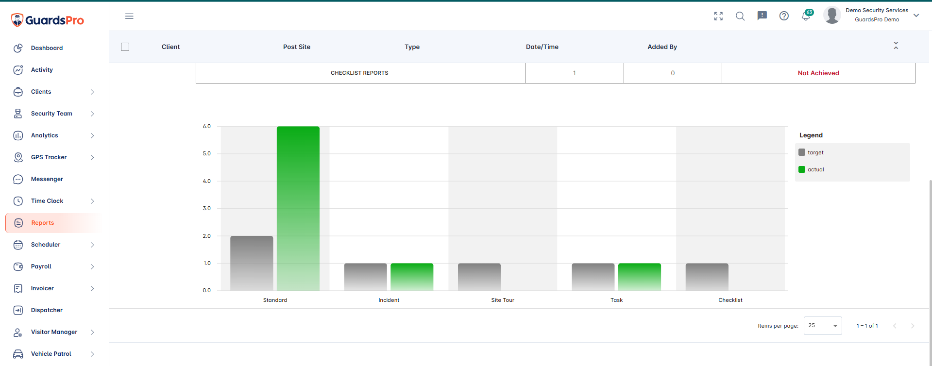Click the Messenger chat bubble icon
The image size is (932, 366).
18,179
